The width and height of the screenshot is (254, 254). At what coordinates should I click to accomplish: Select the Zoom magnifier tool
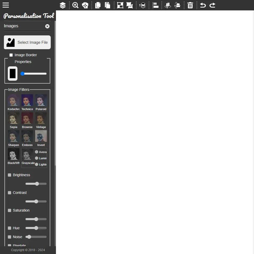coord(75,5)
